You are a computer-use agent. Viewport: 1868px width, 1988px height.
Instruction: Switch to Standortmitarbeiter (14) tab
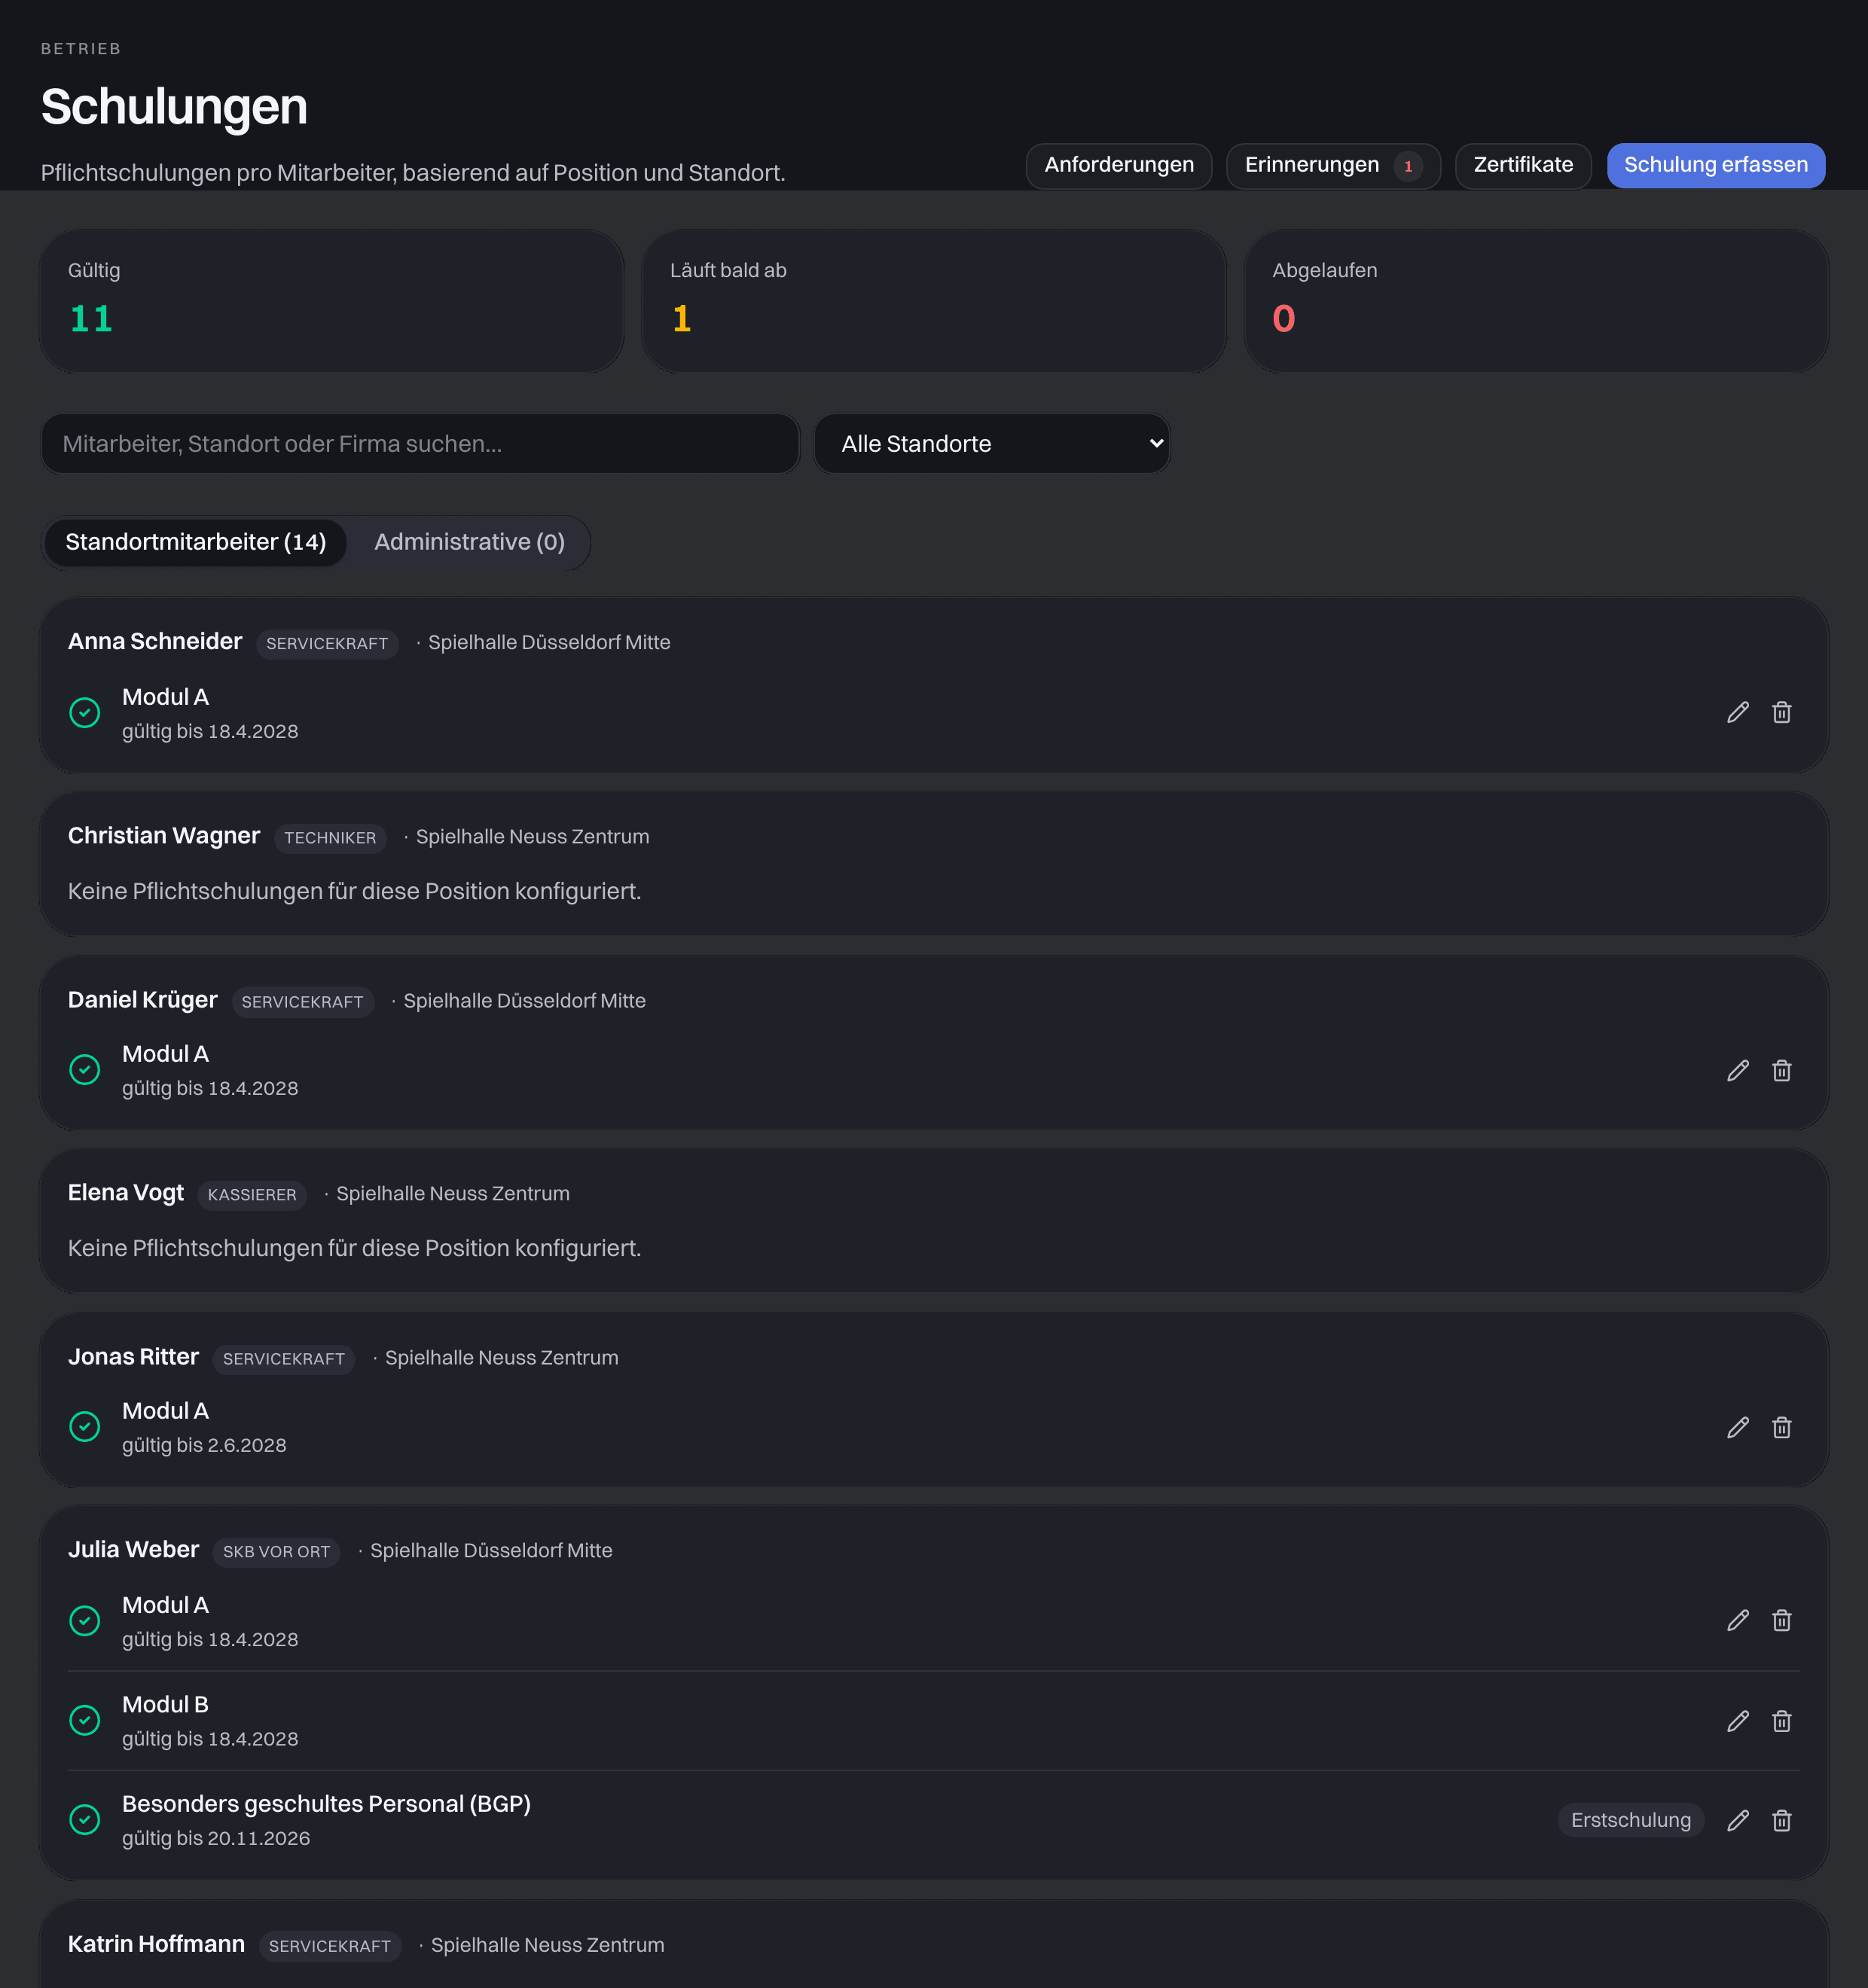click(x=196, y=542)
